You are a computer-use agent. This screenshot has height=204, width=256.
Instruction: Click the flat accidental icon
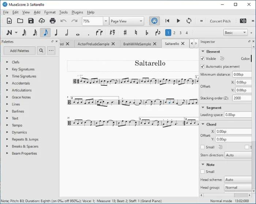click(146, 32)
